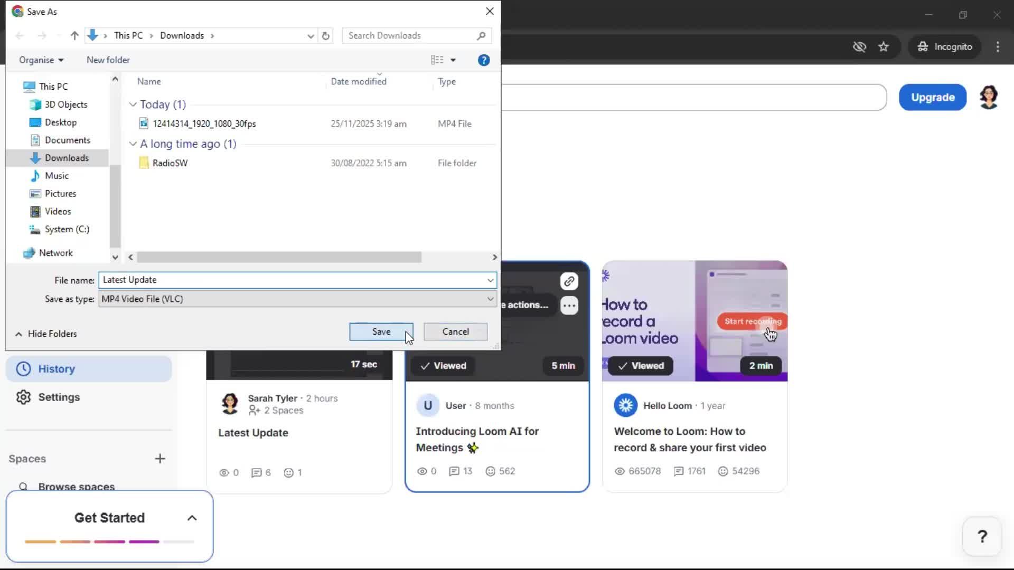
Task: Open your profile avatar menu
Action: 989,97
